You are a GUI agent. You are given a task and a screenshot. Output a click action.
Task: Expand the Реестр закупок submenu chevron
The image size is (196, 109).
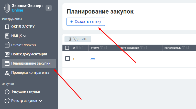(x=40, y=101)
